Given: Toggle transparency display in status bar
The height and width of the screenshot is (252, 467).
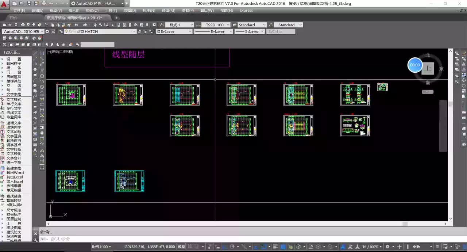Looking at the screenshot, I should (x=283, y=247).
